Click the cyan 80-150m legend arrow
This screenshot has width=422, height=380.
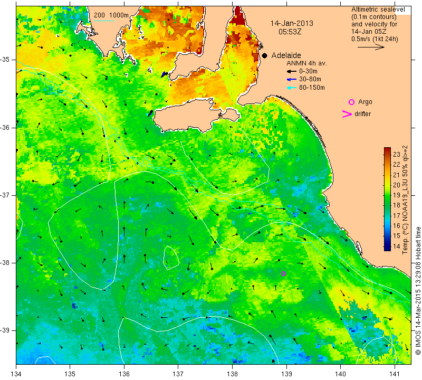click(x=292, y=88)
